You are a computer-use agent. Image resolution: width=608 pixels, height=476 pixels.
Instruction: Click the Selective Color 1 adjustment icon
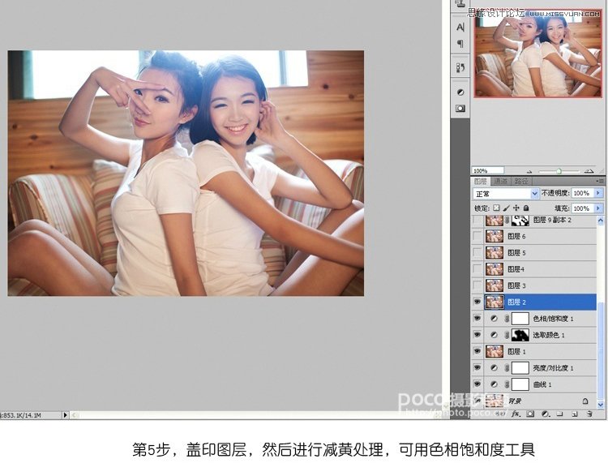coord(494,335)
